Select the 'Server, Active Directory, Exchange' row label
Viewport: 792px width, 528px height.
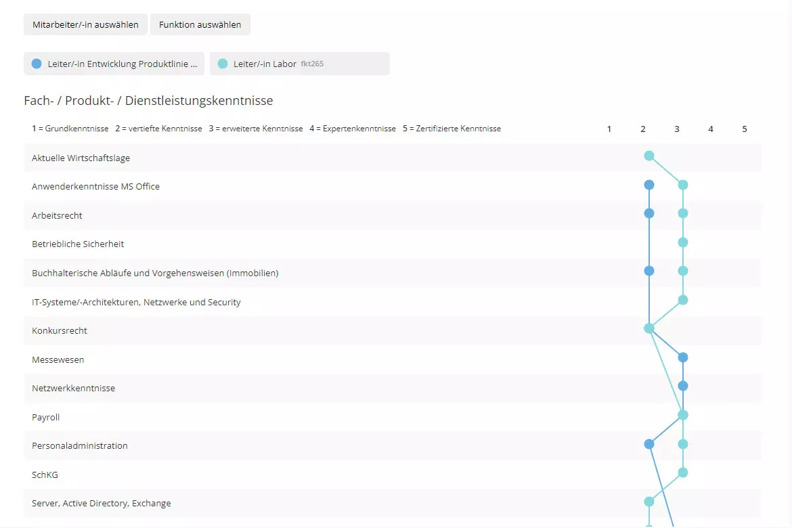102,503
